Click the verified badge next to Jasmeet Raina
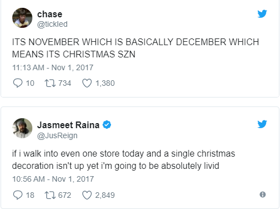This screenshot has width=280, height=209. click(x=107, y=125)
